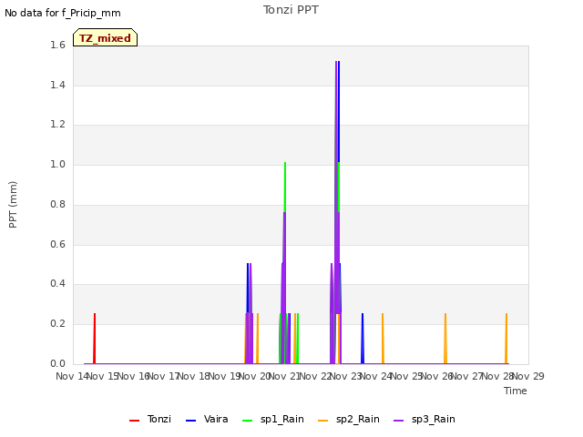Click the 0.8 y-axis tick label
Image resolution: width=583 pixels, height=437 pixels.
point(57,204)
